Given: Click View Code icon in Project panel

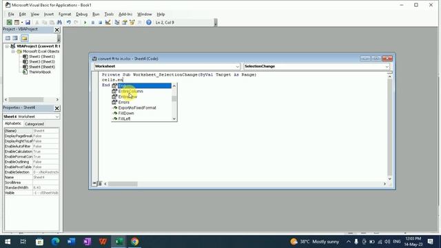Looking at the screenshot, I should click(x=8, y=39).
